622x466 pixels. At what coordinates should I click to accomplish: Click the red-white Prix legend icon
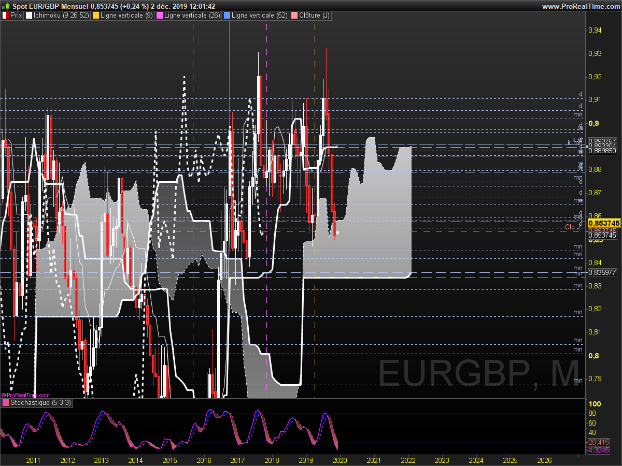click(x=6, y=16)
